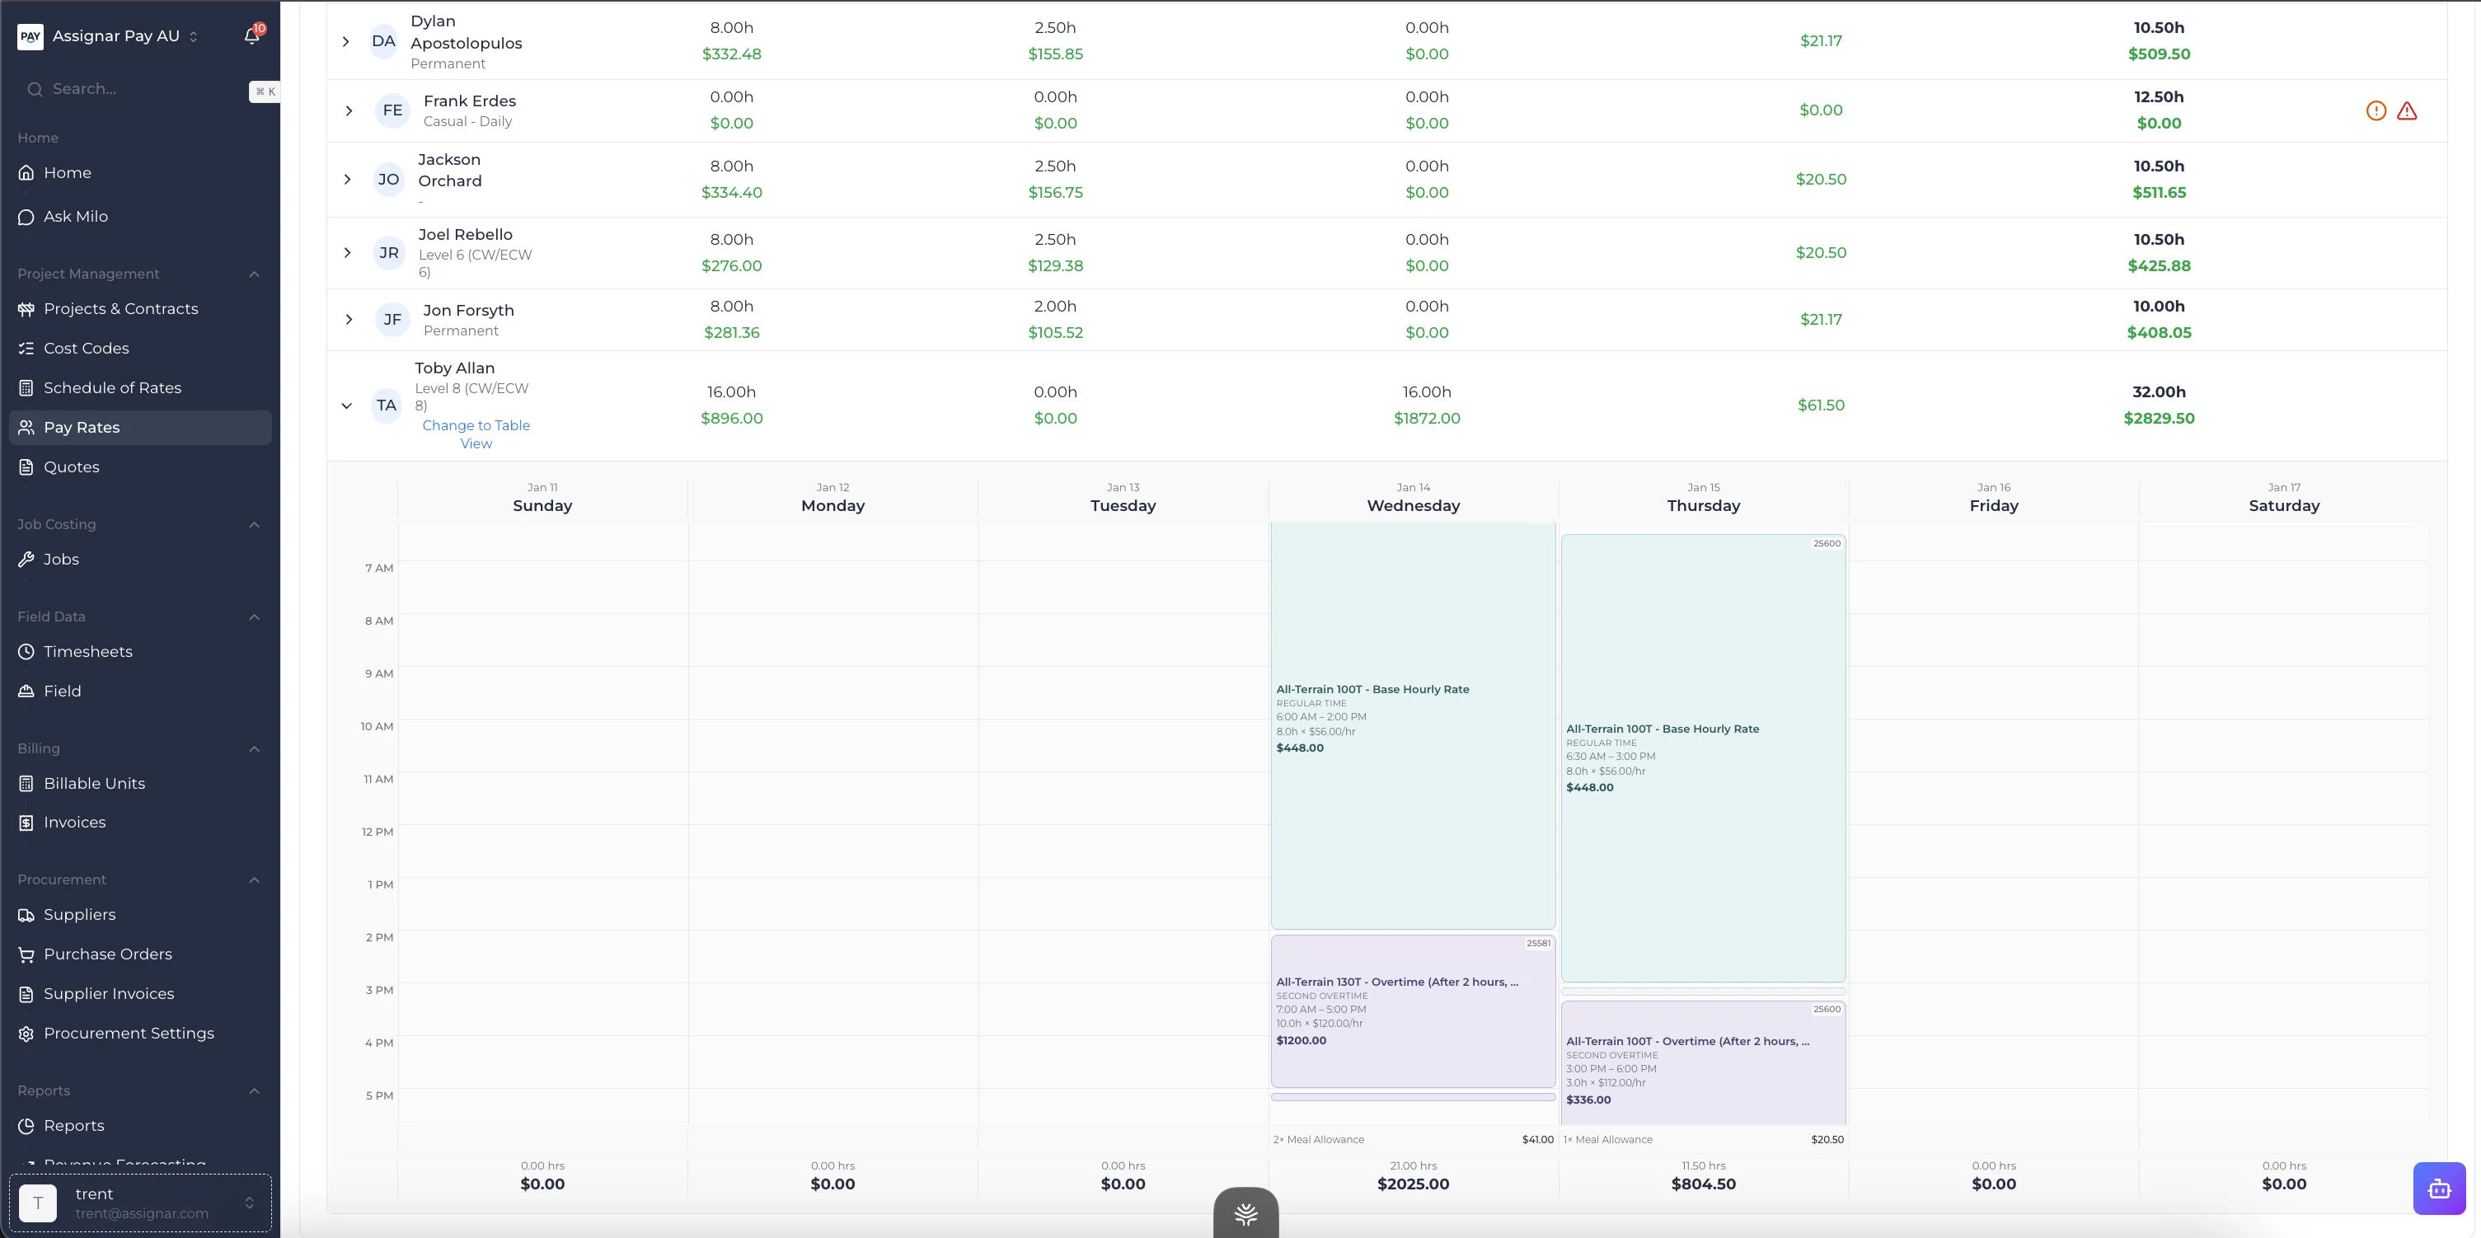The width and height of the screenshot is (2481, 1238).
Task: Open trent user account menu
Action: click(141, 1203)
